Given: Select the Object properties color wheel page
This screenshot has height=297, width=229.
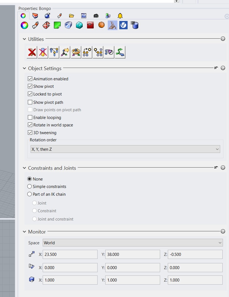Looking at the screenshot, I should pos(25,25).
